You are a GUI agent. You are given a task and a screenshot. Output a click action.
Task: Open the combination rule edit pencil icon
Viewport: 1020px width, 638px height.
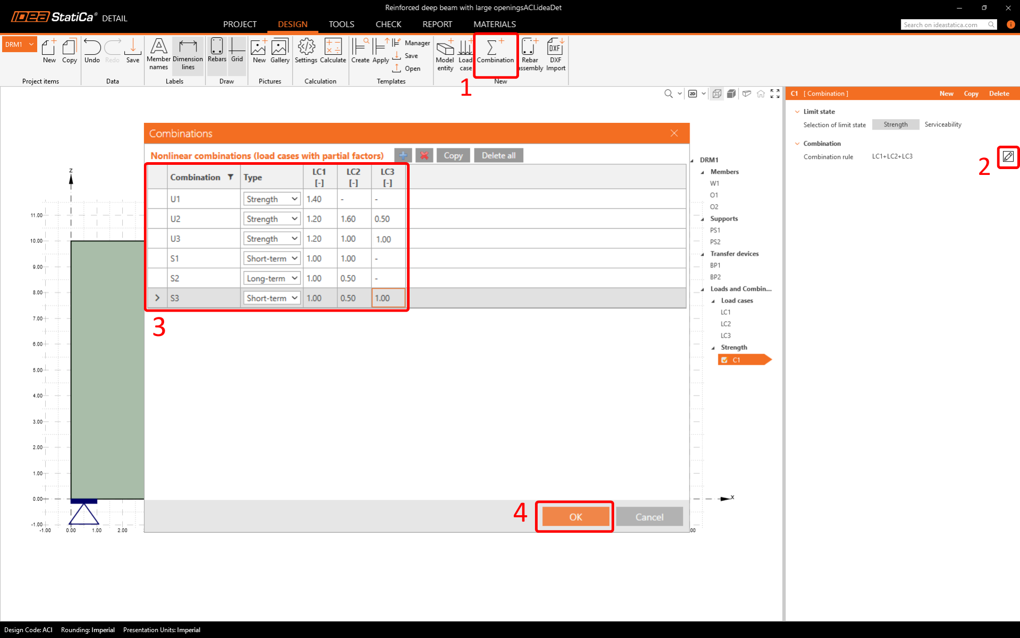[1008, 157]
